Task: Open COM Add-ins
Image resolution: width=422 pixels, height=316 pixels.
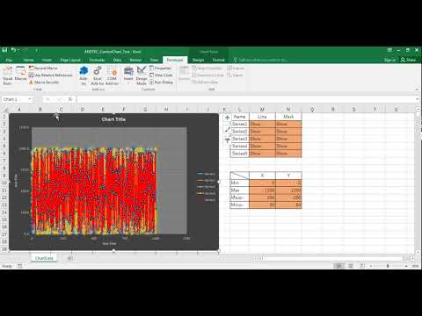Action: pos(112,75)
